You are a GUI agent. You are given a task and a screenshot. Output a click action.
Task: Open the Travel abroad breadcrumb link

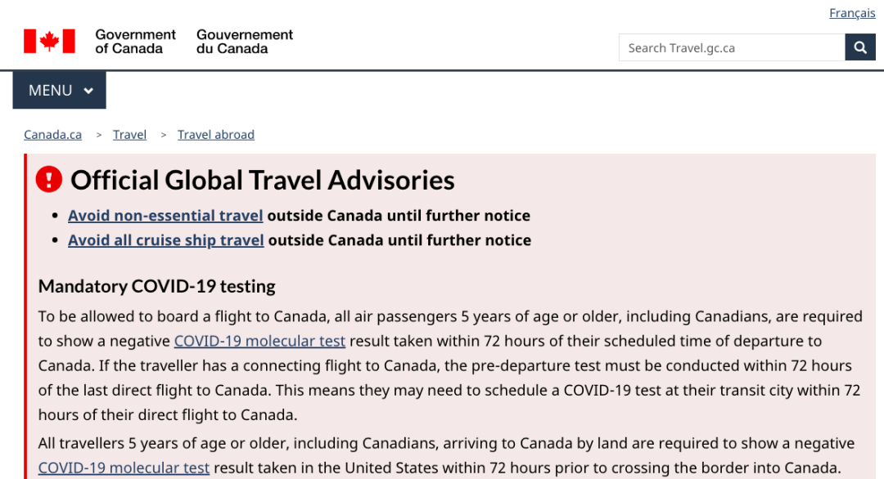click(x=216, y=135)
